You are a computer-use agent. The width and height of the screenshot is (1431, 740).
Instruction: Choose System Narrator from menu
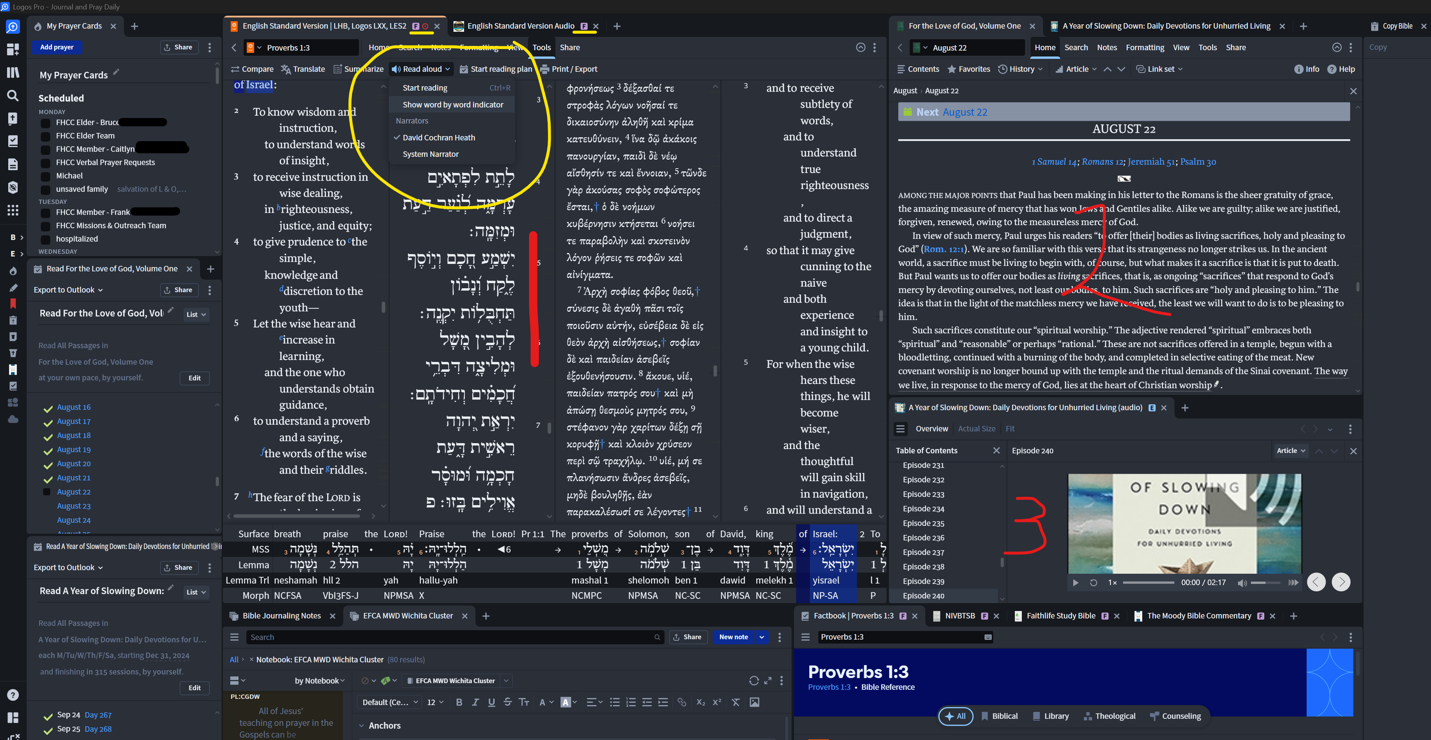click(x=431, y=155)
